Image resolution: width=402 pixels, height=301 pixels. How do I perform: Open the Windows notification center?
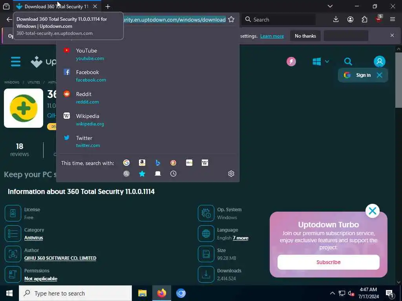(390, 293)
